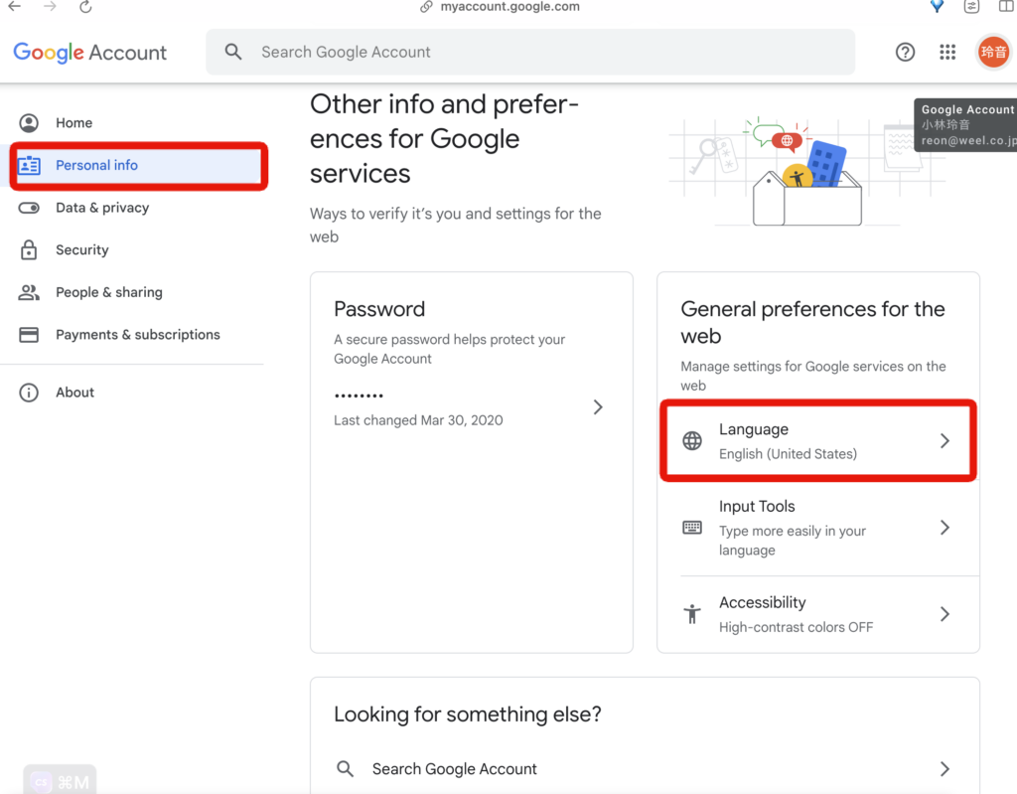Click English (United States) language value

pos(788,454)
